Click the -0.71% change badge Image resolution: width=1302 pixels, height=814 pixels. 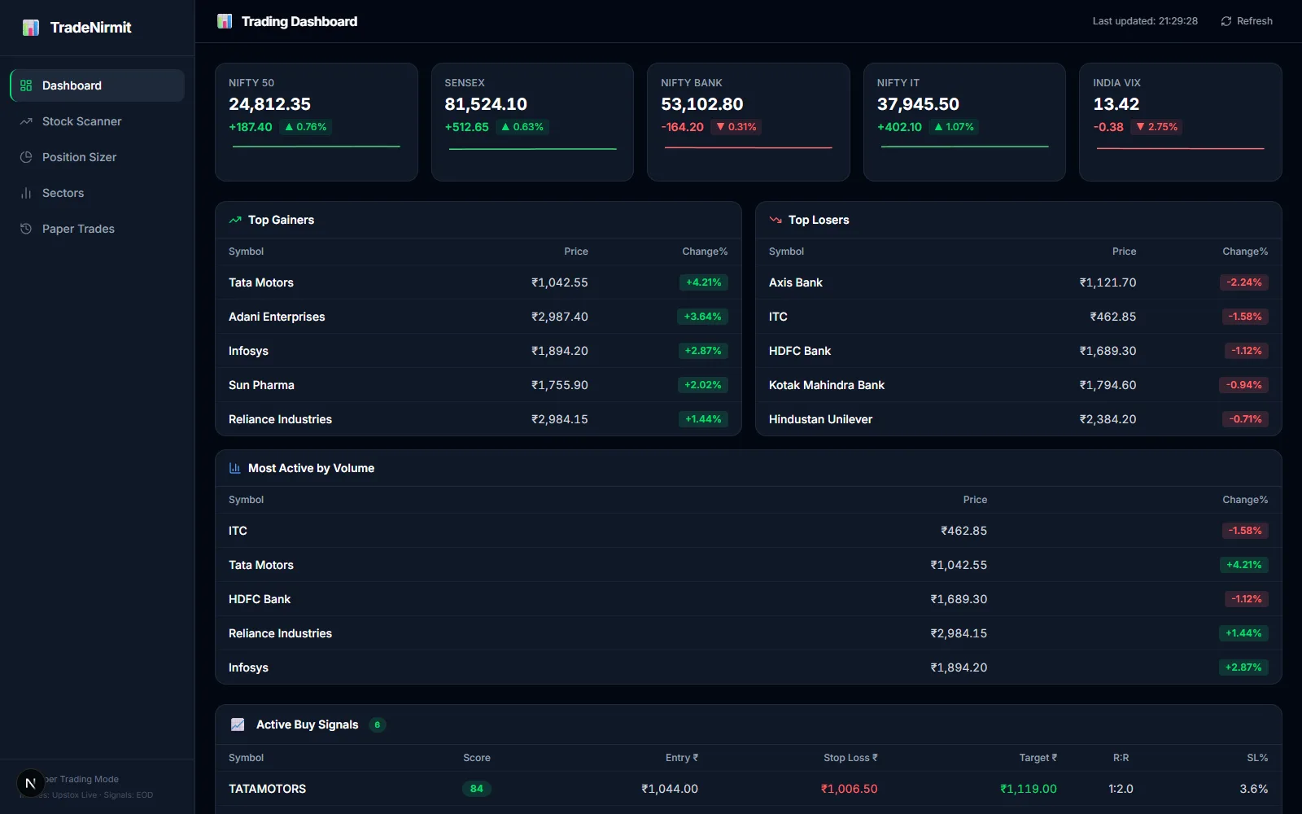(1245, 419)
